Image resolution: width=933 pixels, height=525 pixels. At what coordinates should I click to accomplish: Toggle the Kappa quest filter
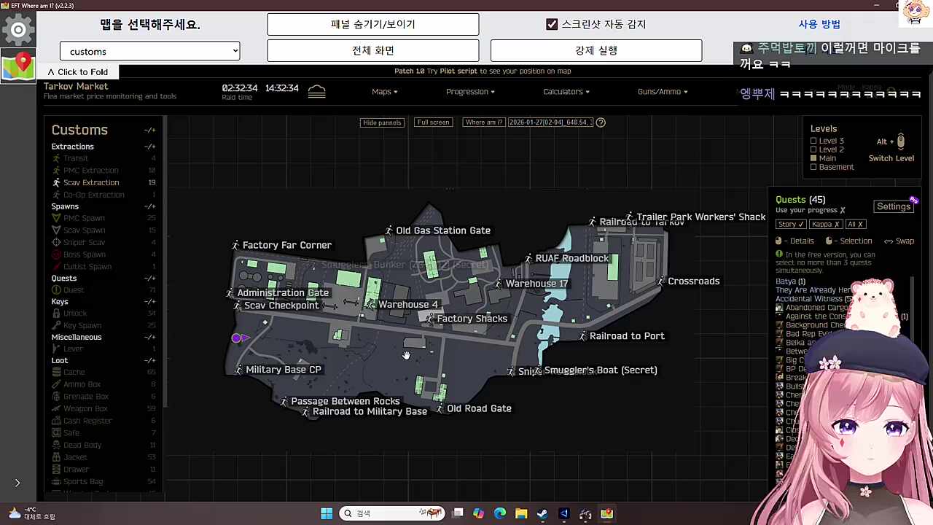(826, 225)
